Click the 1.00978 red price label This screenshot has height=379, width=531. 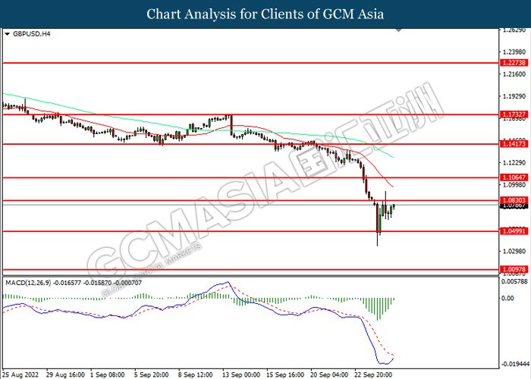(x=514, y=270)
